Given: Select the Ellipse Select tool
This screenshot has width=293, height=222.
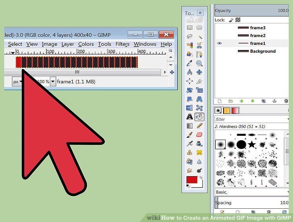Looking at the screenshot, I should [x=199, y=28].
